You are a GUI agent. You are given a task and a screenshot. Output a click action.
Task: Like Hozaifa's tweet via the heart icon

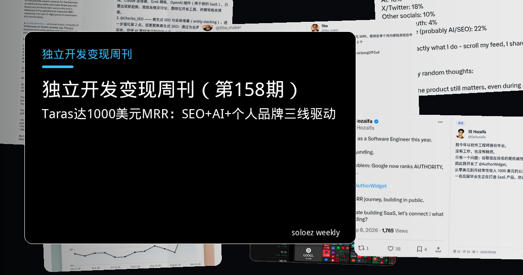tap(391, 249)
